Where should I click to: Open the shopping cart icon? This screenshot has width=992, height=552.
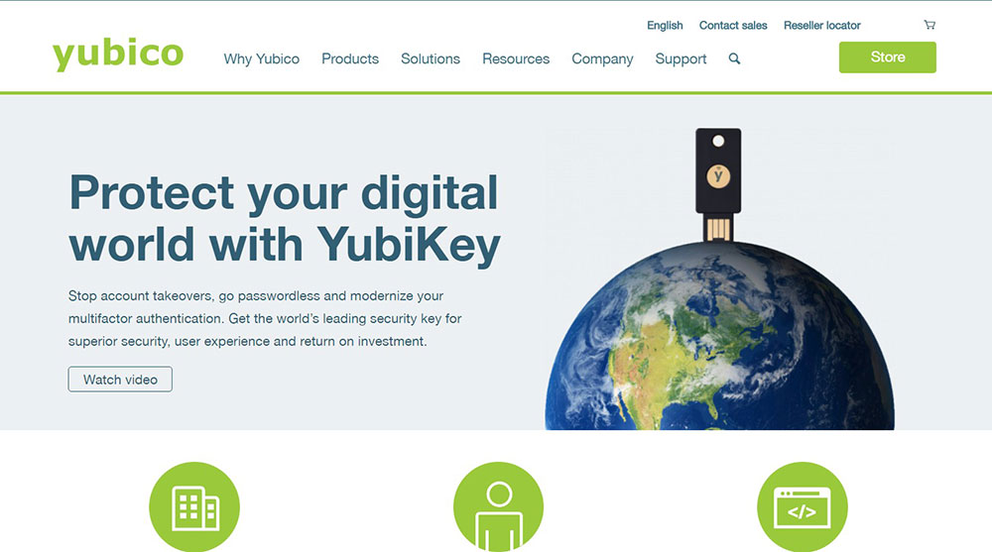929,25
